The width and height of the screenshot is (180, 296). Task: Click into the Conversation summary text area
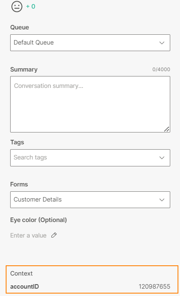point(90,104)
